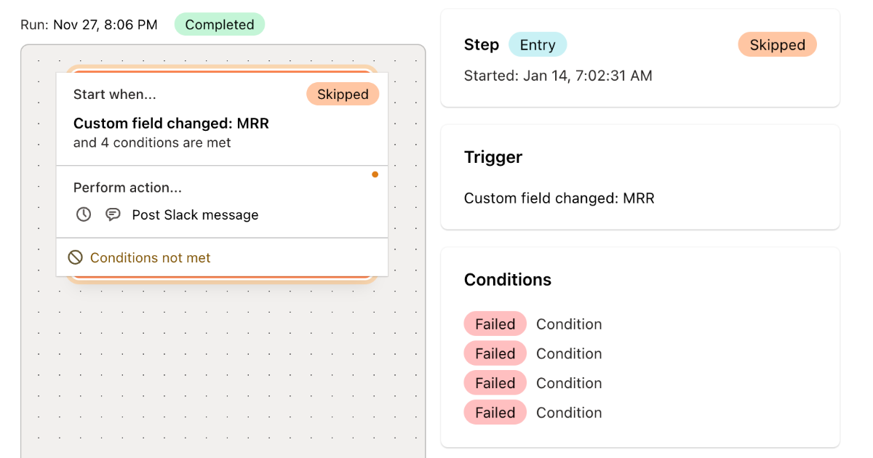The height and width of the screenshot is (458, 873).
Task: Expand the Trigger panel heading
Action: [x=493, y=157]
